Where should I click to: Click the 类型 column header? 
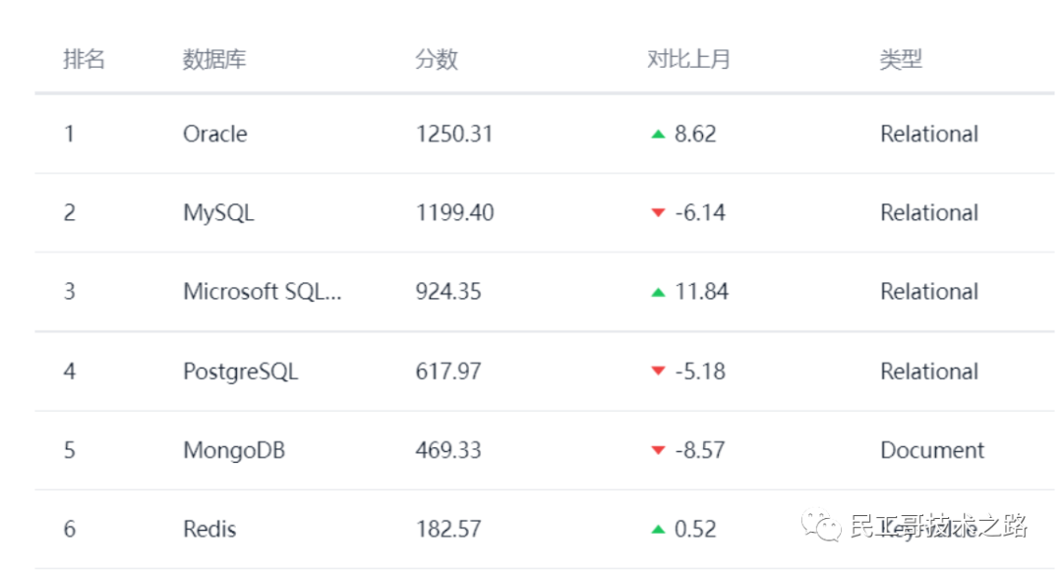(901, 59)
